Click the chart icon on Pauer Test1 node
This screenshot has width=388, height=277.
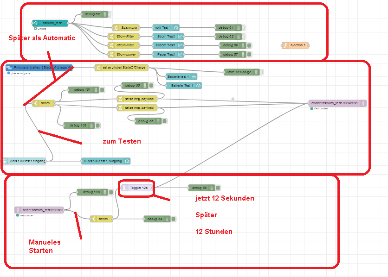[x=181, y=54]
